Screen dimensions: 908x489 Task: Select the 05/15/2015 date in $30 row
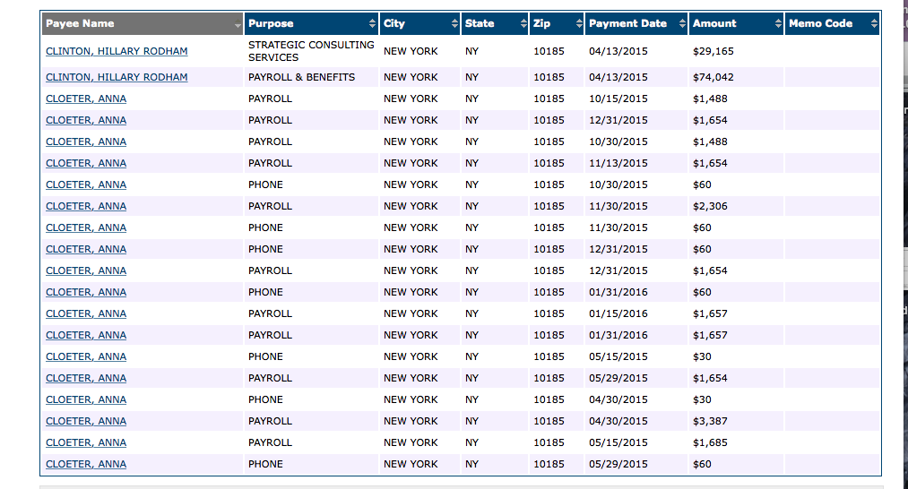tap(618, 356)
